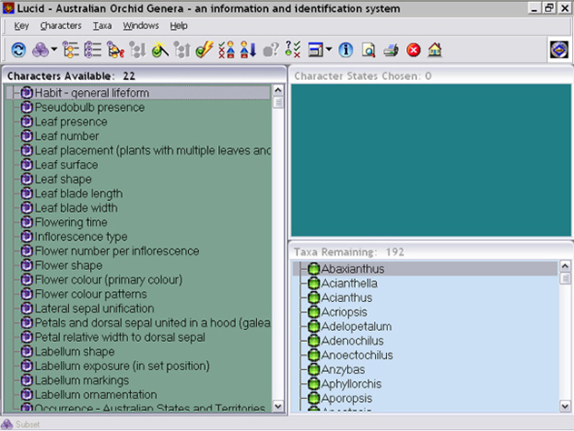The image size is (574, 431).
Task: Click the home house icon
Action: pos(435,50)
